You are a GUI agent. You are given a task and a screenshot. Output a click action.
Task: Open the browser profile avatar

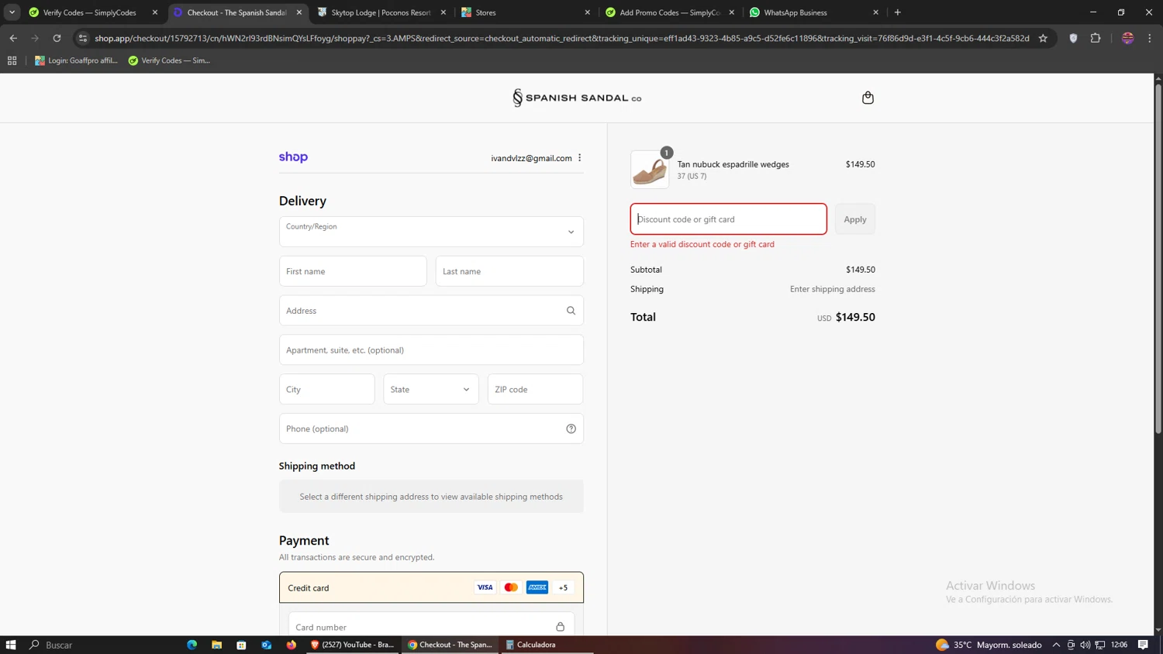pos(1127,38)
